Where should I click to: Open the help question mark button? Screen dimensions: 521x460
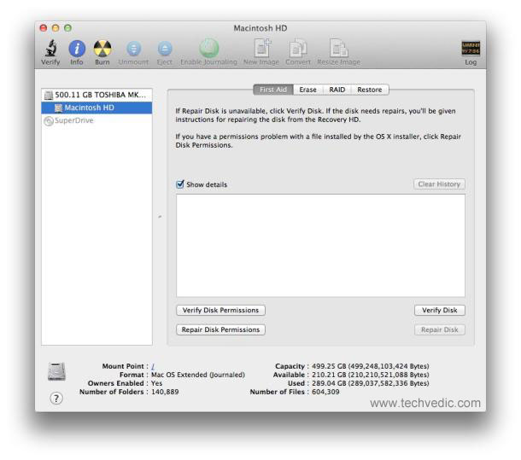(x=56, y=398)
